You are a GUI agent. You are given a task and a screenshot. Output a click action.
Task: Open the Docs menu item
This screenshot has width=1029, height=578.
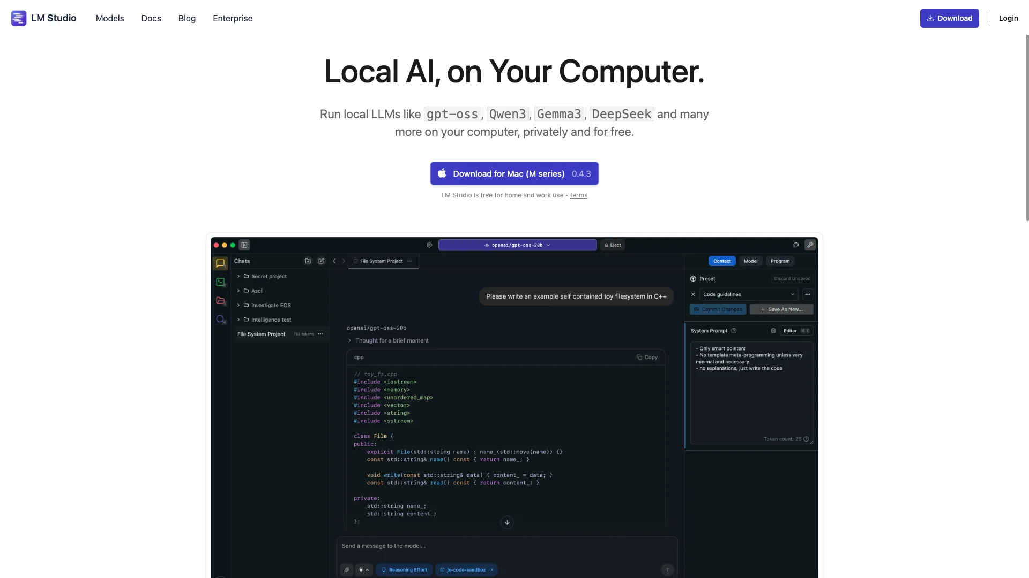151,18
